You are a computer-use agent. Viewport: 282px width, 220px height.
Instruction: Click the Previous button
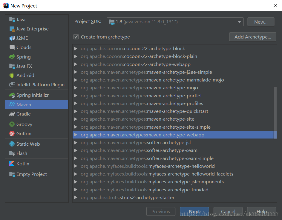161,211
